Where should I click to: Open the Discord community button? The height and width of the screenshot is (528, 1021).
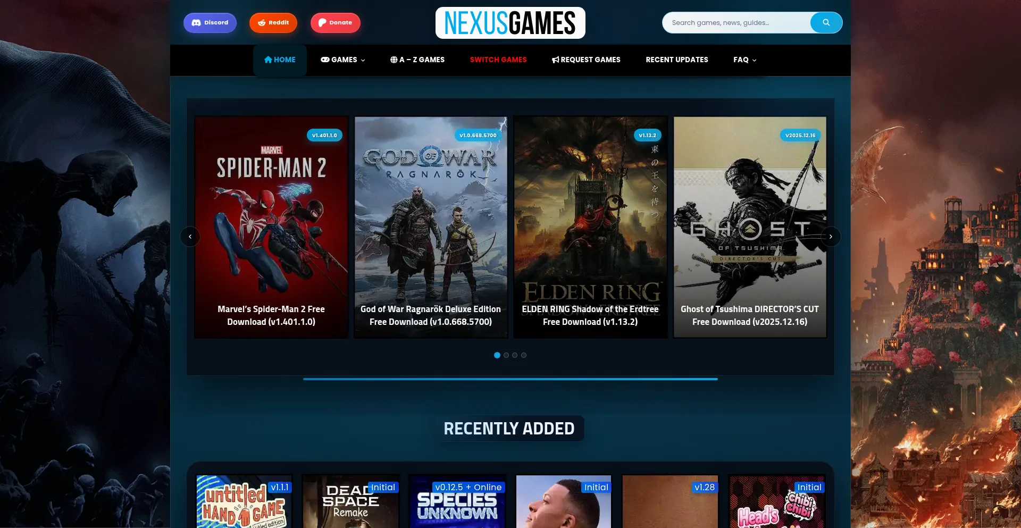(x=210, y=23)
